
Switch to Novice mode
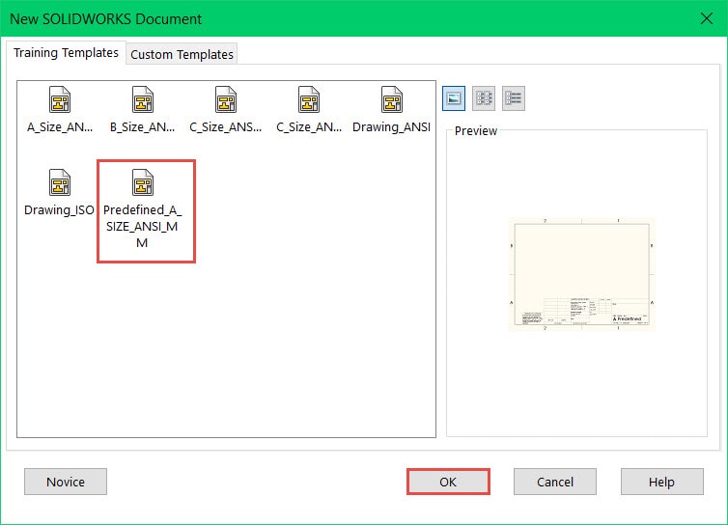point(66,482)
